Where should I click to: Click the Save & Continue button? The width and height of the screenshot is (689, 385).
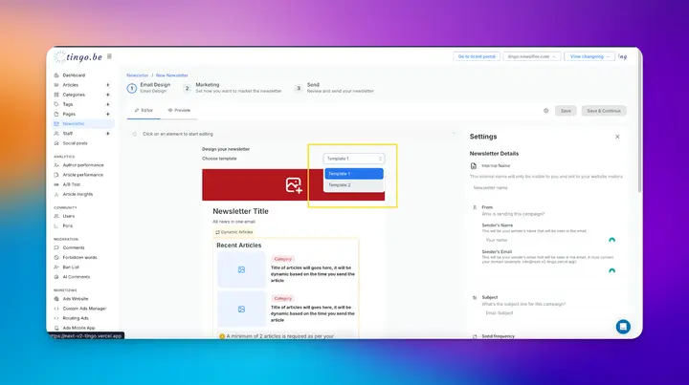[x=604, y=111]
